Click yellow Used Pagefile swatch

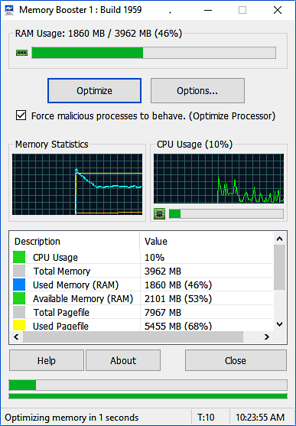coord(19,325)
